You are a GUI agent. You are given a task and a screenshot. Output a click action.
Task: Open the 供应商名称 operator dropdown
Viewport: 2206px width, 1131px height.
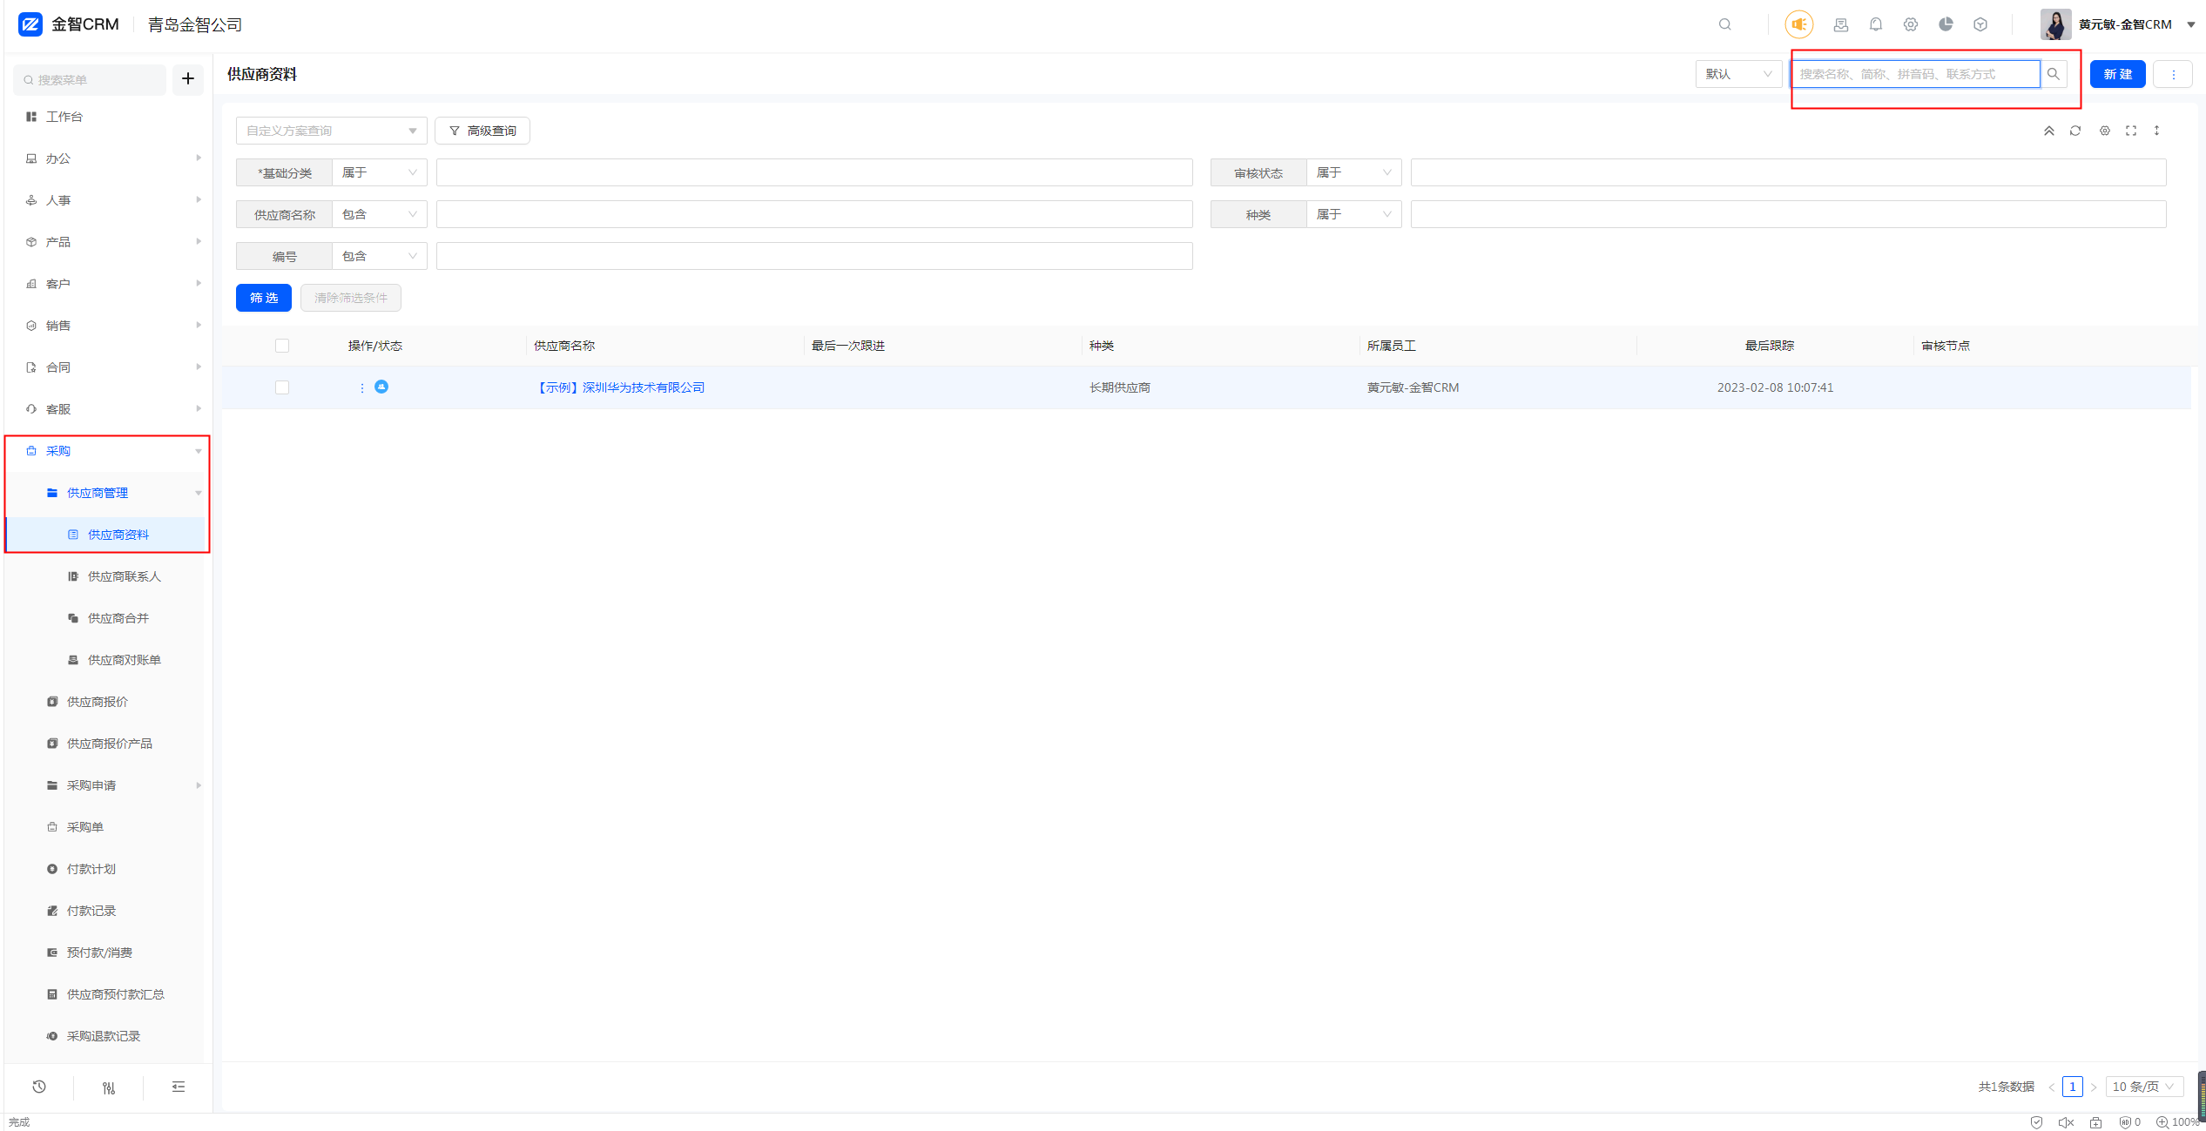click(x=380, y=214)
